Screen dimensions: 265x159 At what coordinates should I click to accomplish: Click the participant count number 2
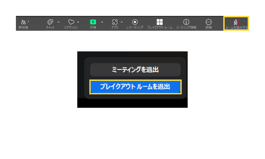(x=28, y=21)
